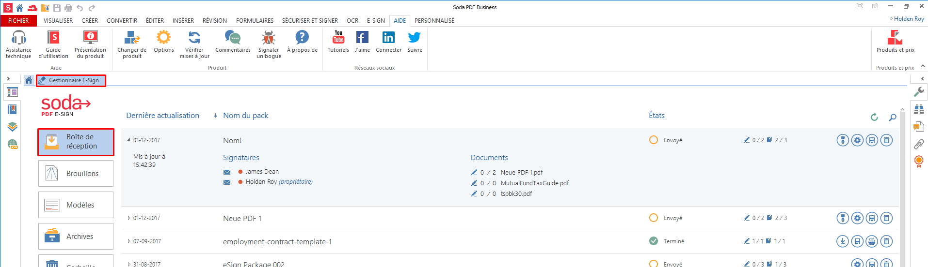The width and height of the screenshot is (928, 267).
Task: Click Signaler un bogue
Action: [269, 44]
